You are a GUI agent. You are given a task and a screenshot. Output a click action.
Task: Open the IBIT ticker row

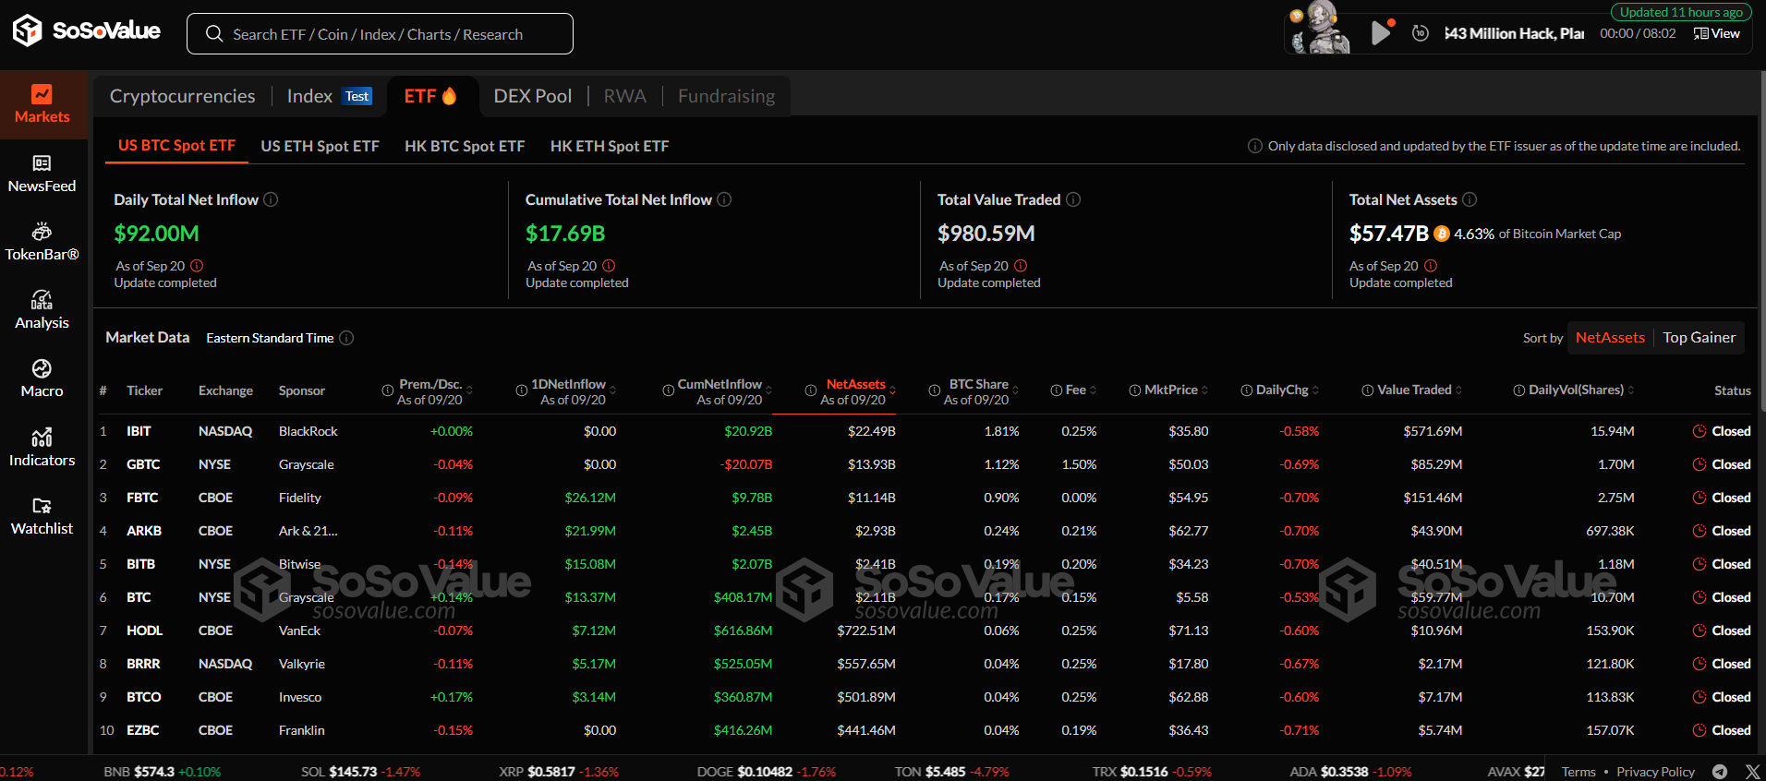pos(925,431)
